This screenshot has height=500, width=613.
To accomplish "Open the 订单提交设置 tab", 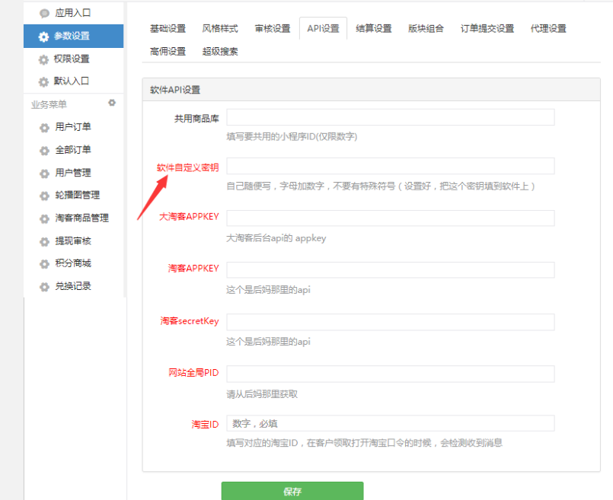I will [487, 29].
